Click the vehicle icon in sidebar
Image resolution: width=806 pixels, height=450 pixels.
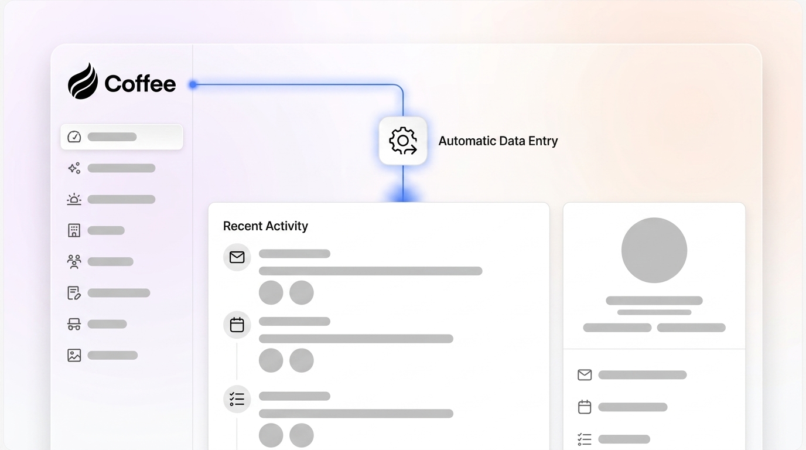click(x=74, y=323)
